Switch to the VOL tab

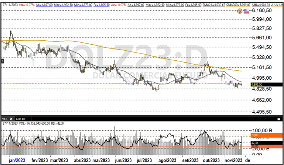click(5, 119)
